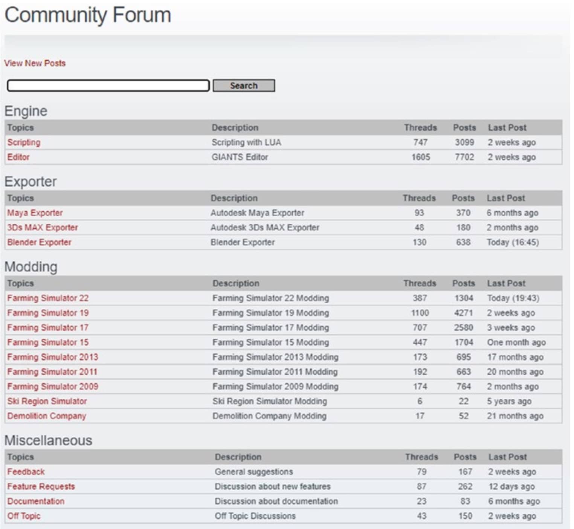Viewport: 574px width, 529px height.
Task: Open the Scripting topic
Action: click(x=24, y=142)
